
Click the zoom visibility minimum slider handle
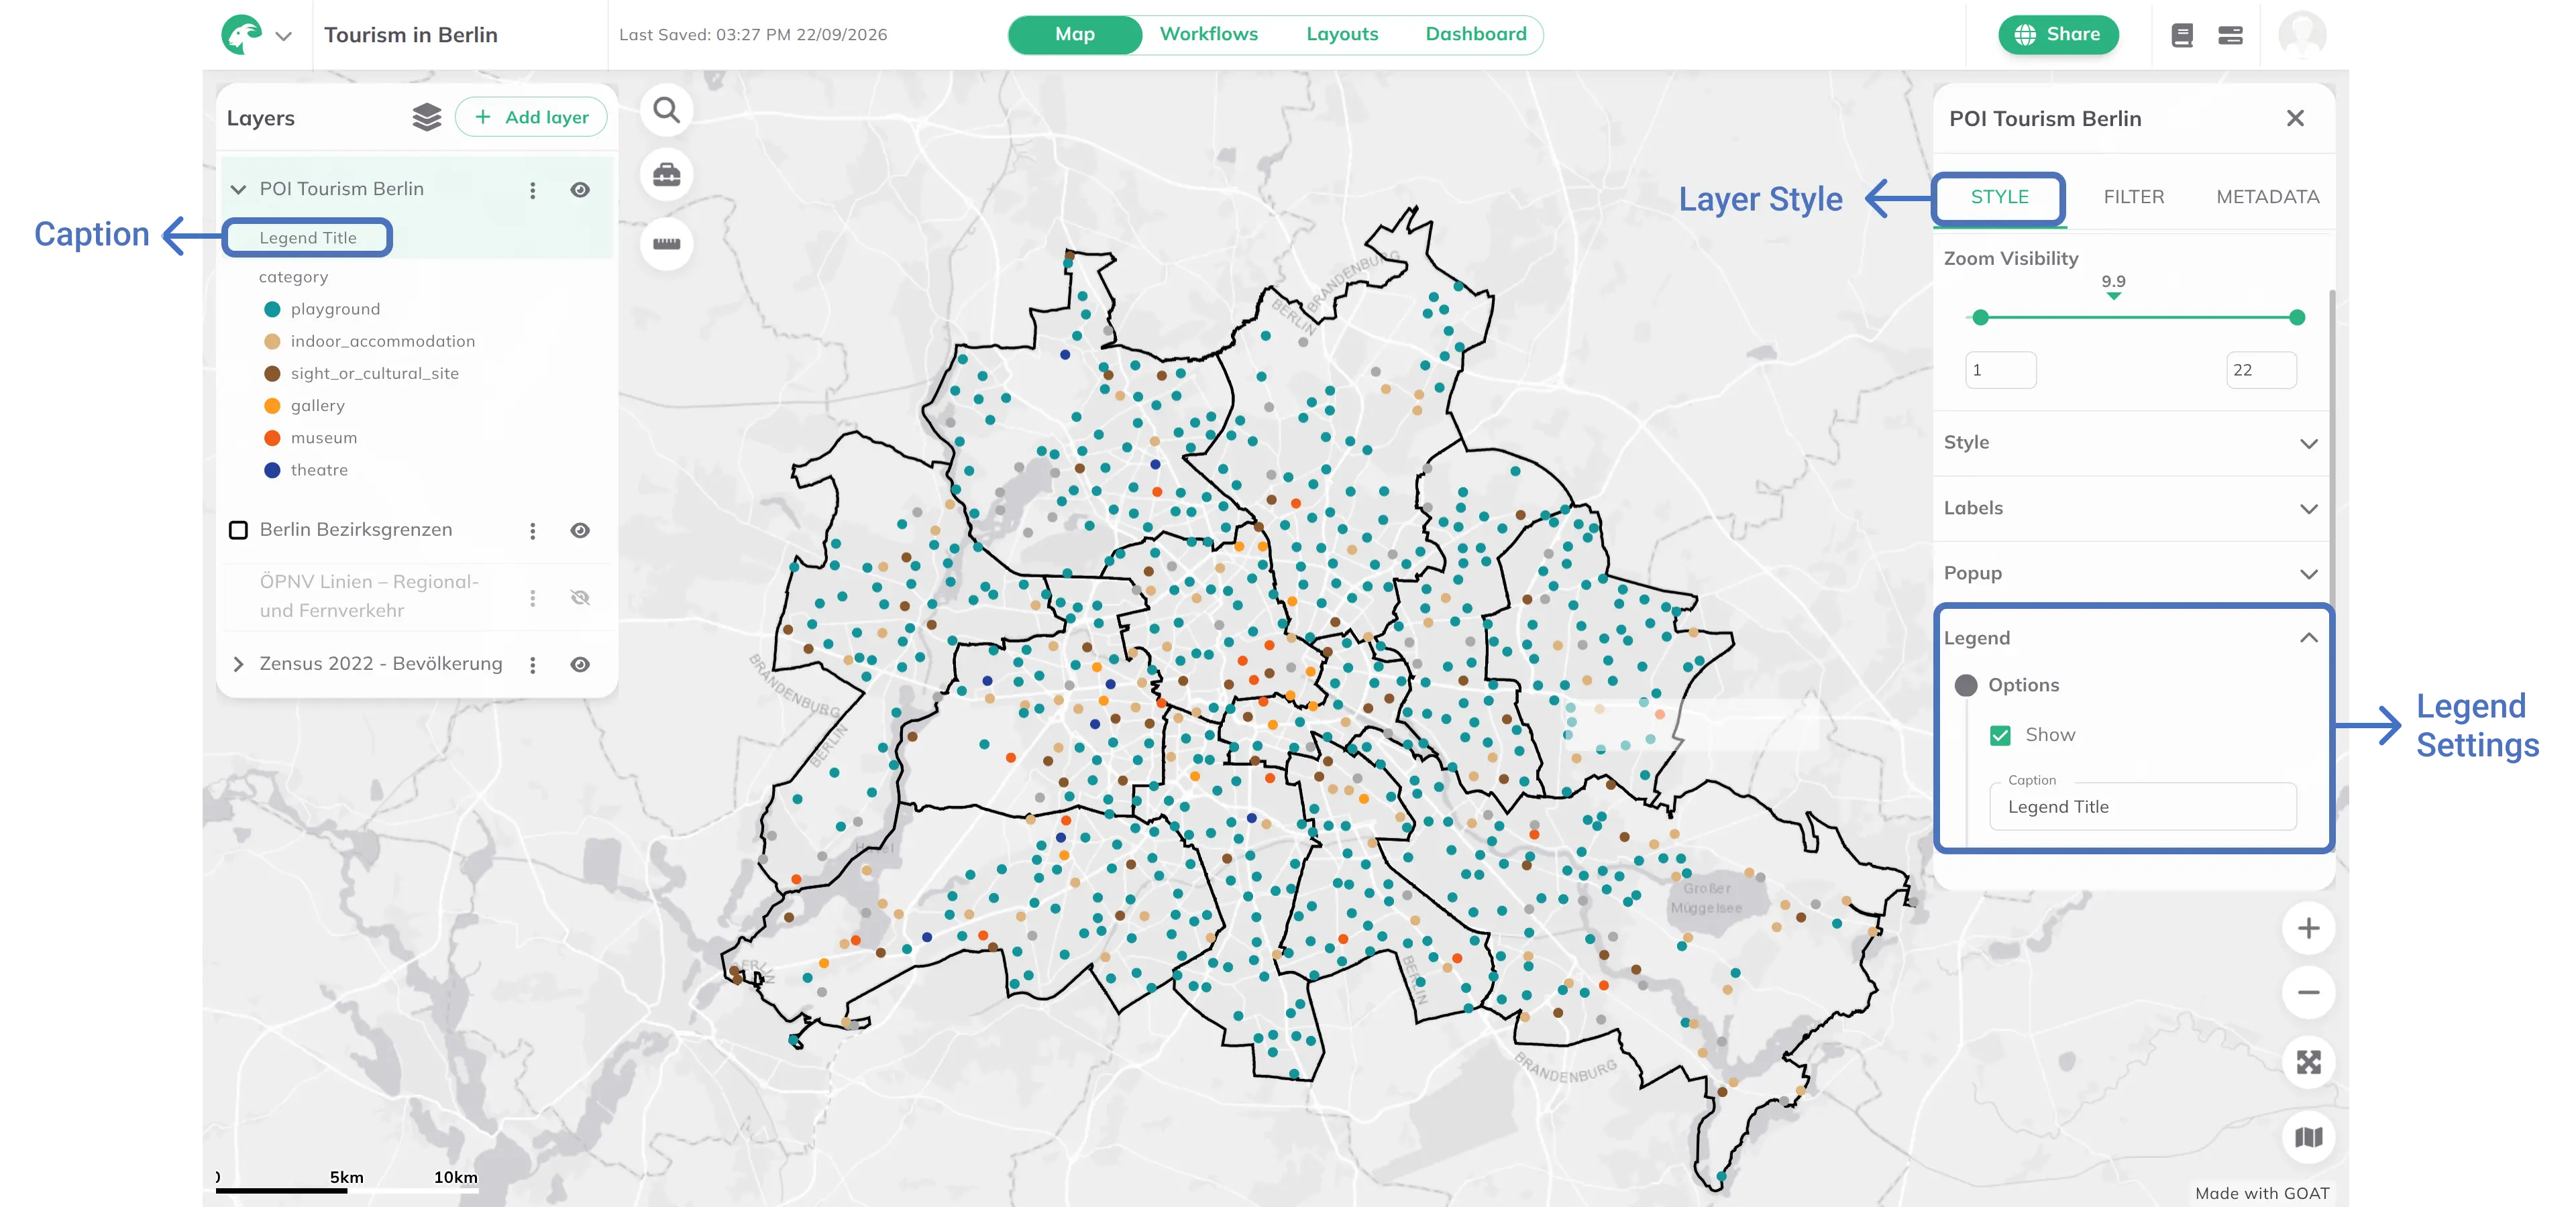click(1980, 318)
